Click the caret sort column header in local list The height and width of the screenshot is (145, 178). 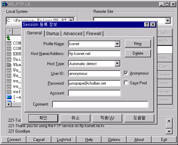pos(9,32)
